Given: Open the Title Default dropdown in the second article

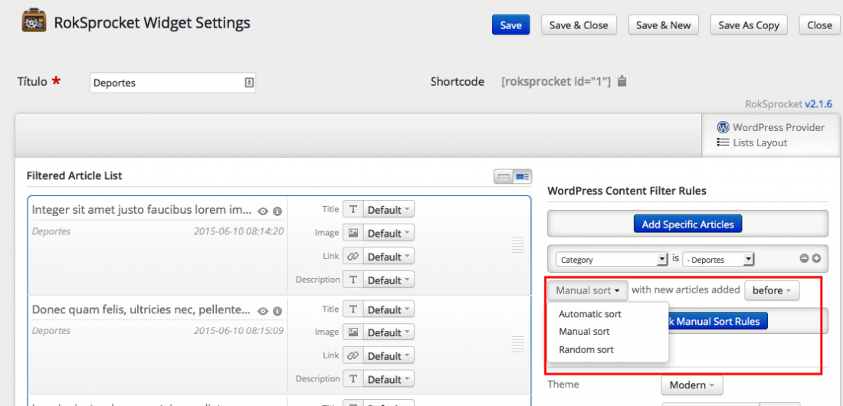Looking at the screenshot, I should click(x=389, y=309).
